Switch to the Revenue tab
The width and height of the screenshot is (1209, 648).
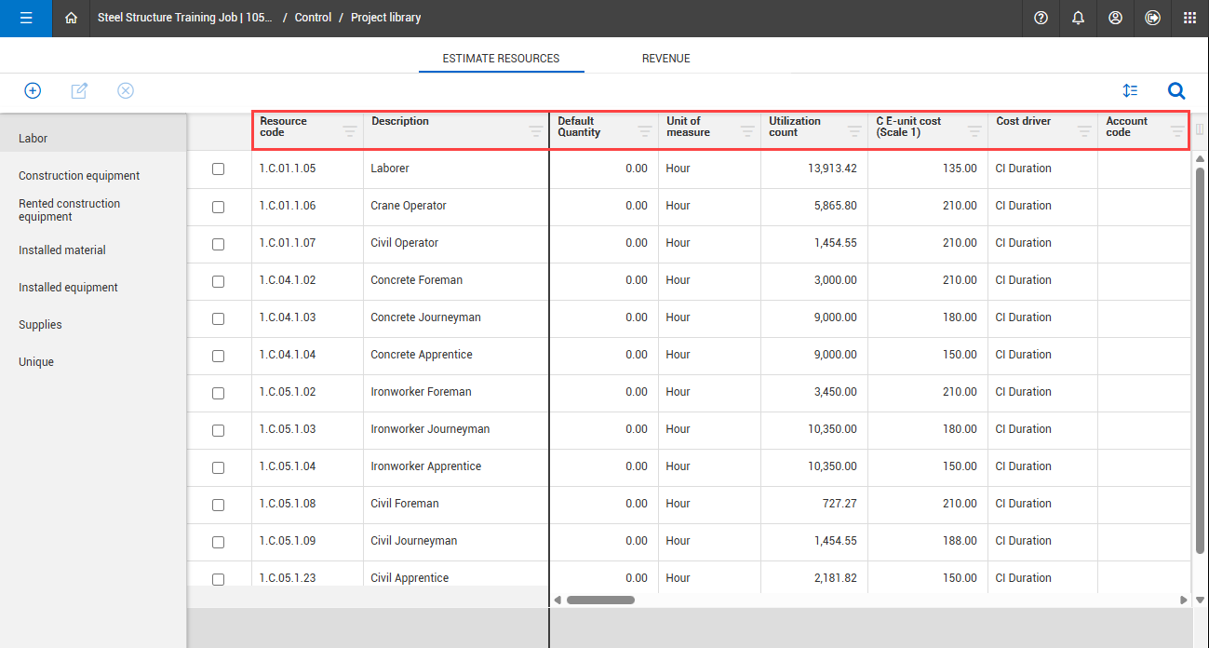point(665,59)
